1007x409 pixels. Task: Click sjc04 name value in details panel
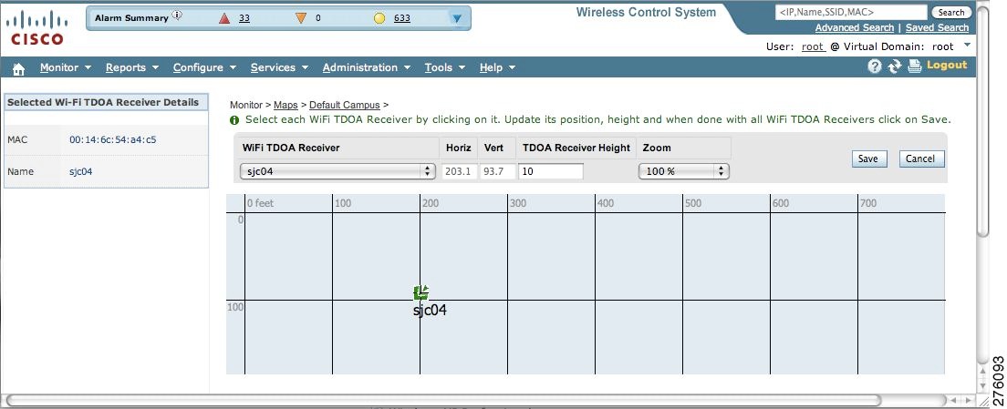(81, 172)
